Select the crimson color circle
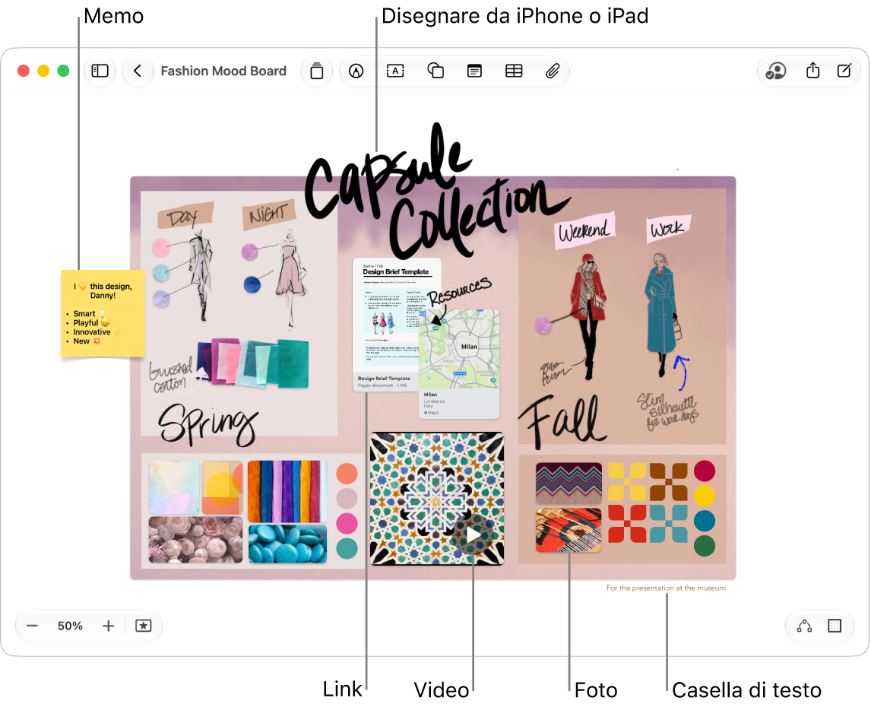Viewport: 871px width, 704px height. pos(705,471)
